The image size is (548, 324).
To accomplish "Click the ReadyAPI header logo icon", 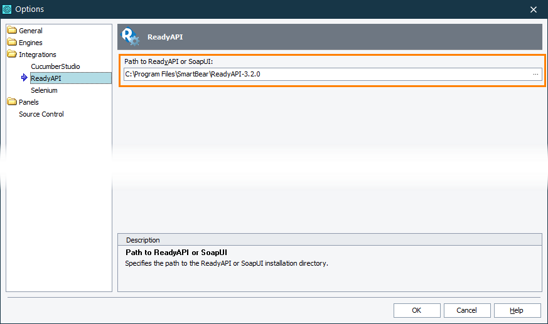I will coord(130,37).
